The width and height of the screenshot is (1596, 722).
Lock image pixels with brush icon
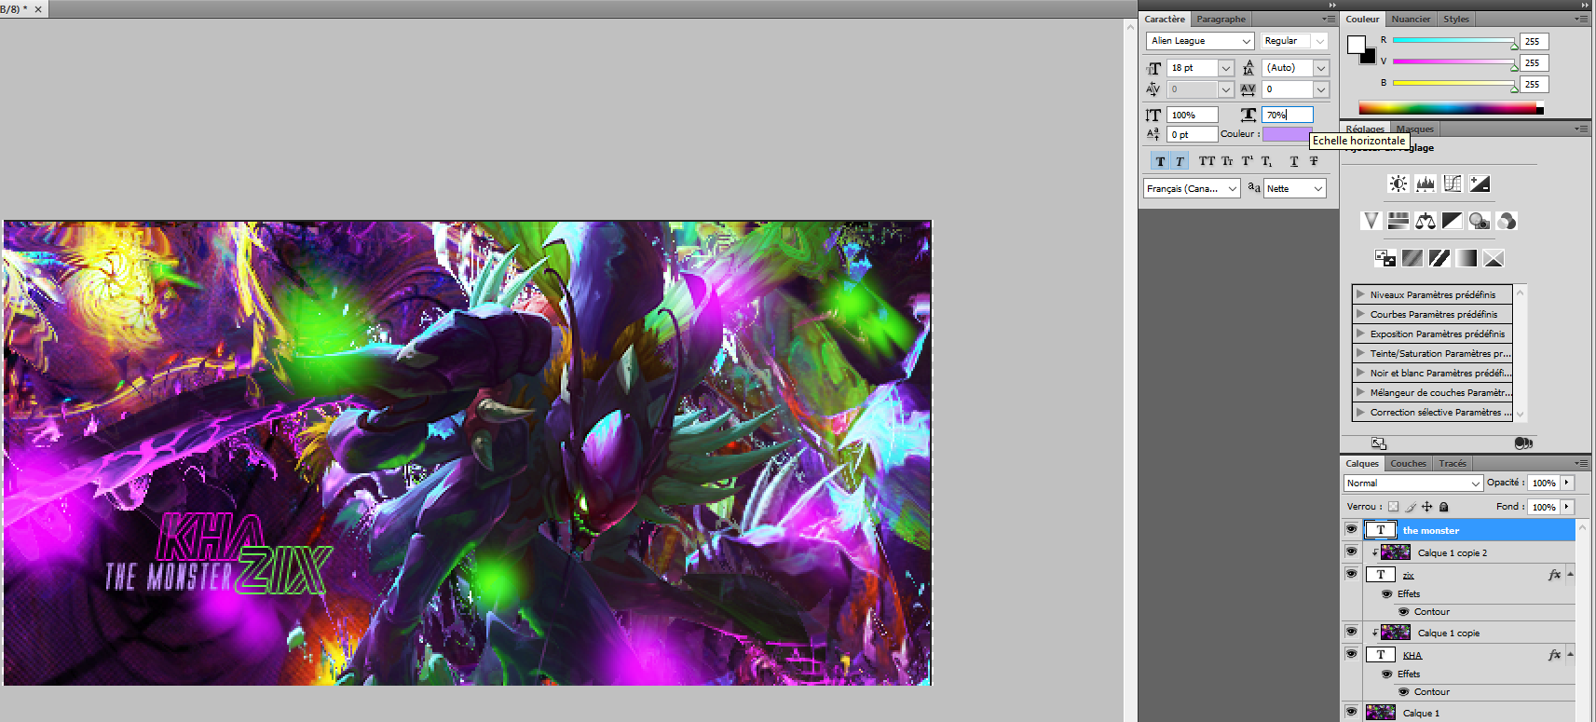(1411, 507)
